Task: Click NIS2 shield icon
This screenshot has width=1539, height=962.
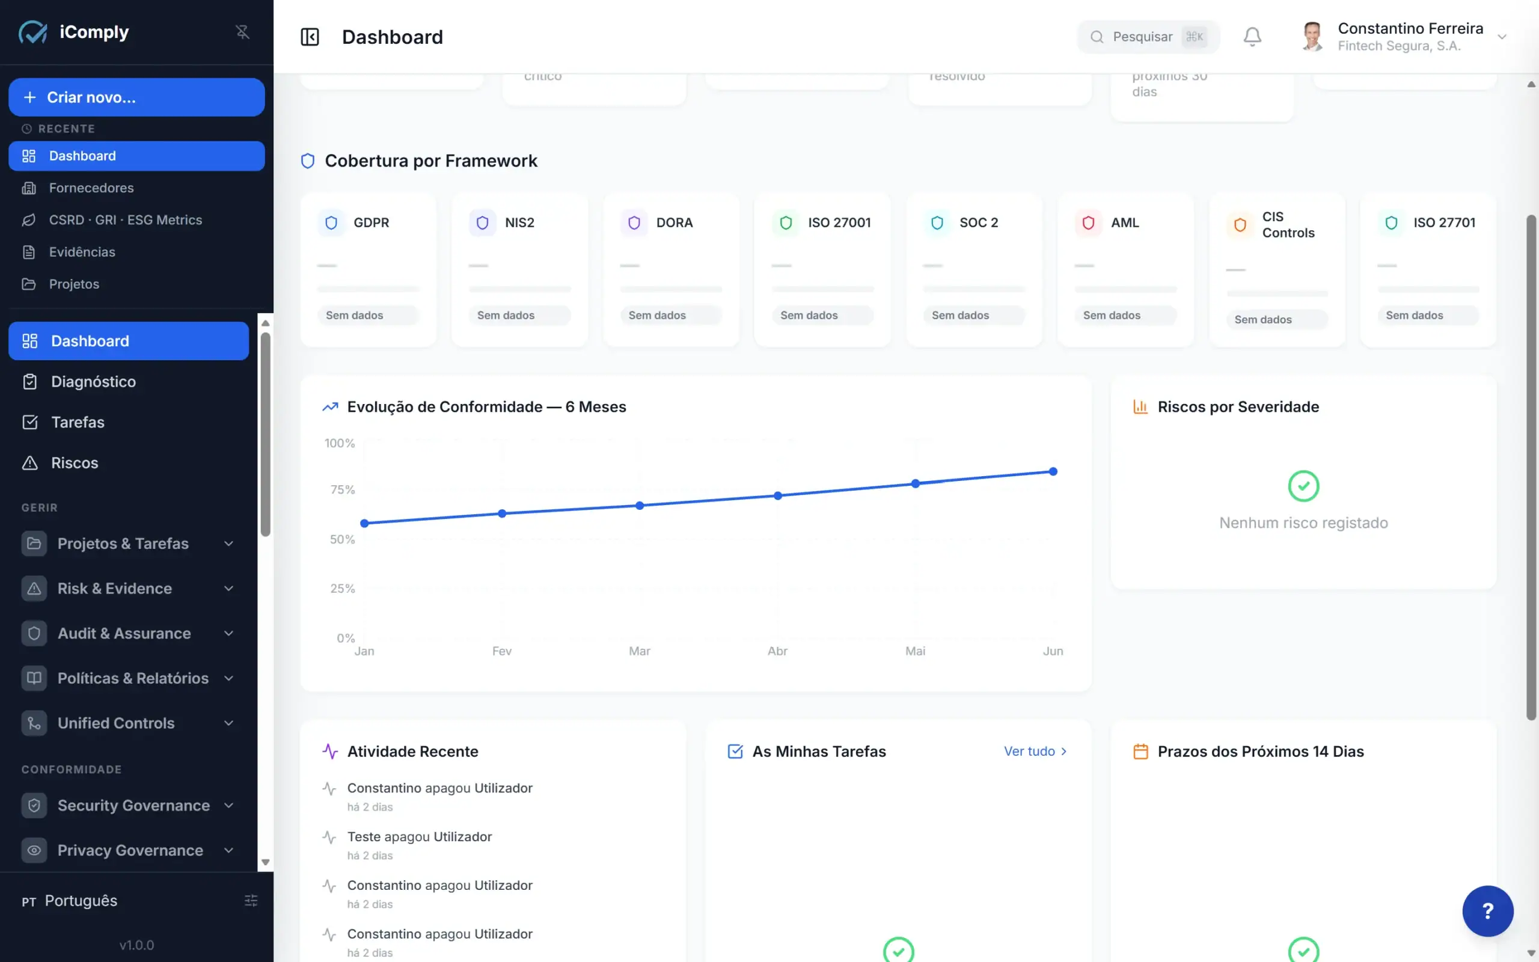Action: 483,222
